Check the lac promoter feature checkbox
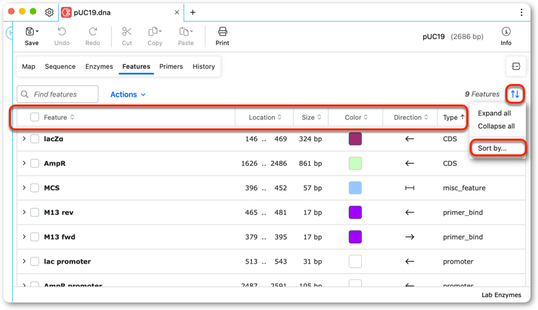 point(35,262)
